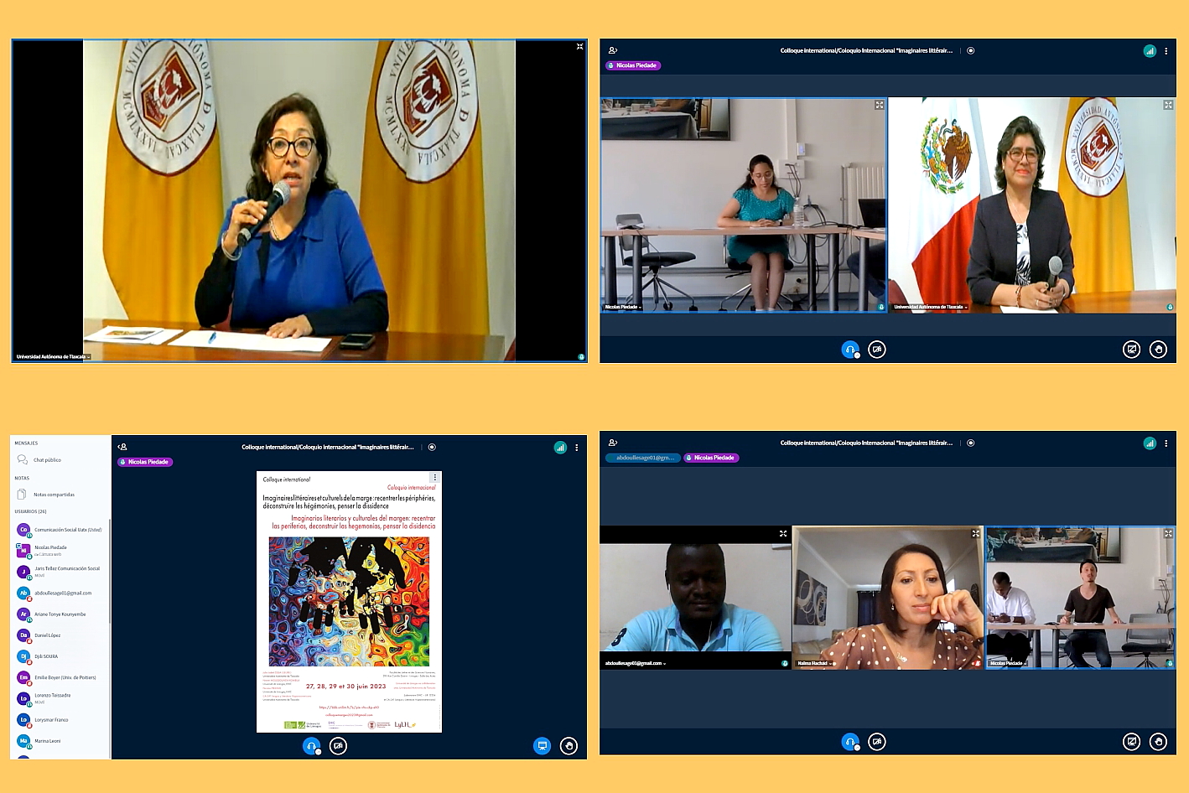The image size is (1189, 793).
Task: Open Notas compartidas in the sidebar
Action: [54, 495]
